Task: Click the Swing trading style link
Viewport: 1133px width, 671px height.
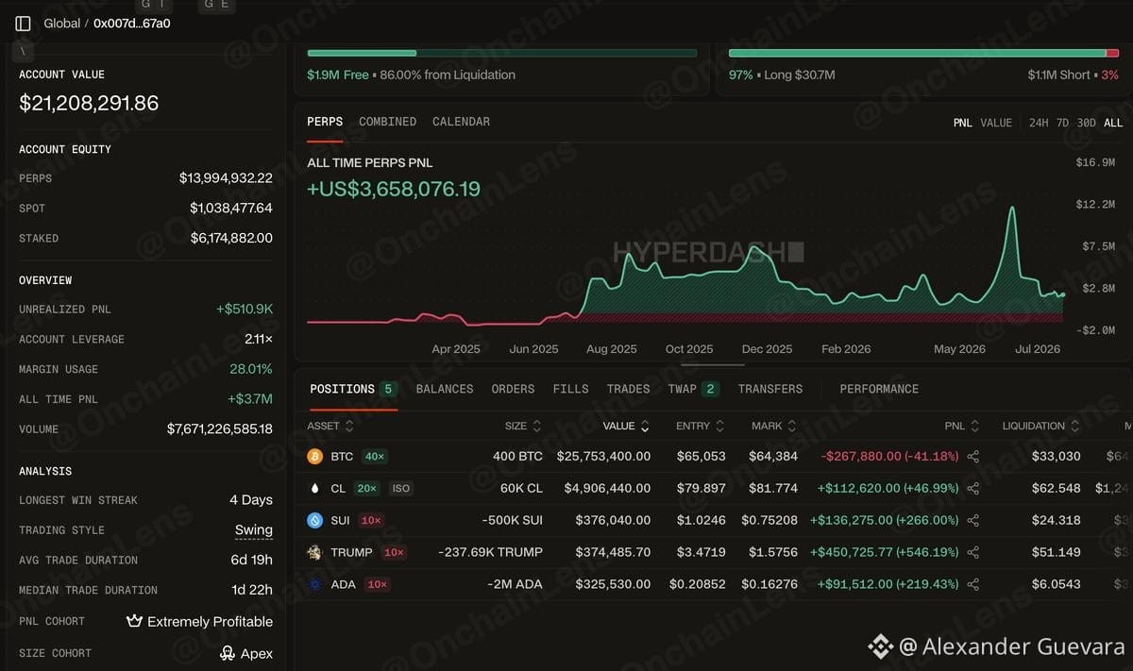Action: (254, 530)
